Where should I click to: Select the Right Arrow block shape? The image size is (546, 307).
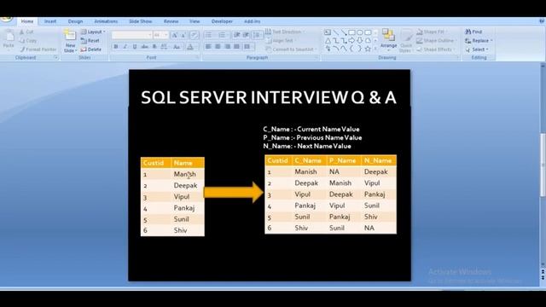[351, 41]
